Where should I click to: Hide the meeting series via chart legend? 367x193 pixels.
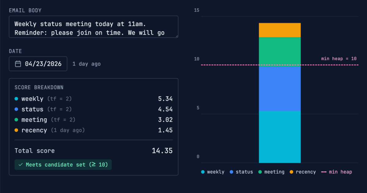[271, 172]
